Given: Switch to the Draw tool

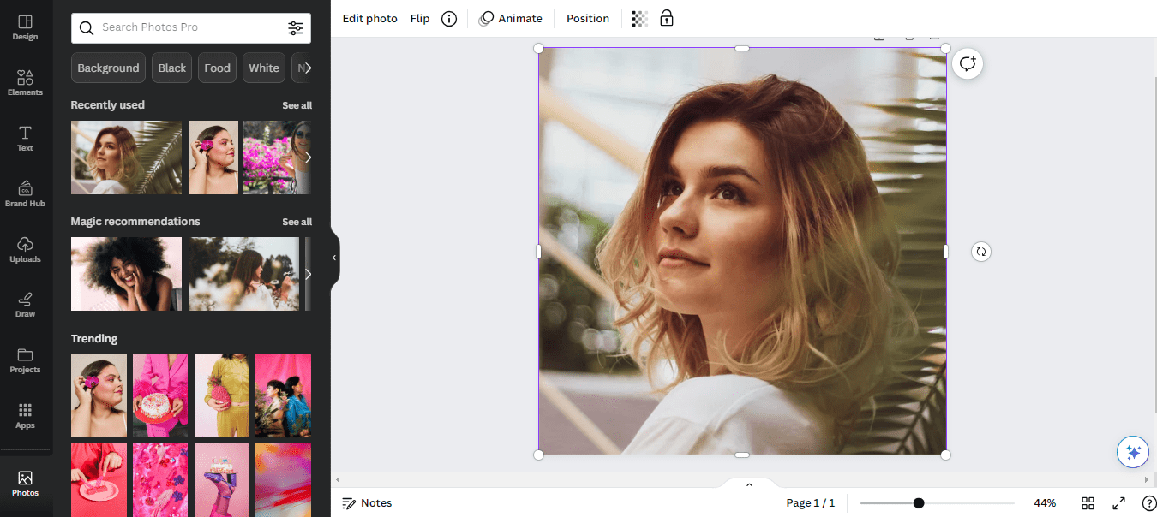Looking at the screenshot, I should click(x=25, y=305).
